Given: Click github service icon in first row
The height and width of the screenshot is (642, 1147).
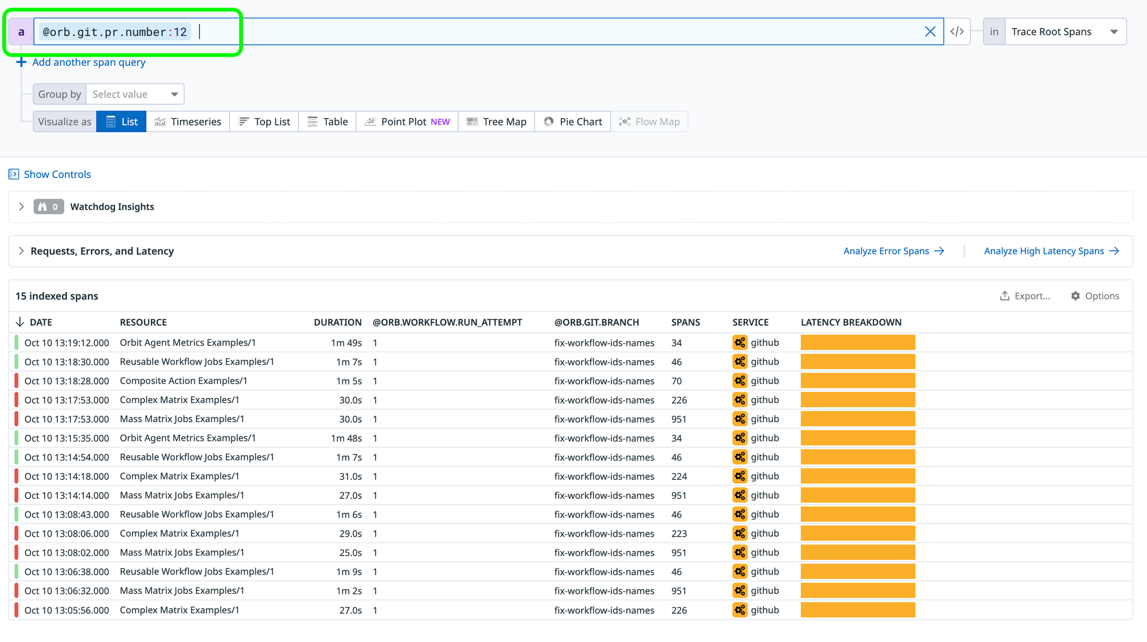Looking at the screenshot, I should [740, 342].
